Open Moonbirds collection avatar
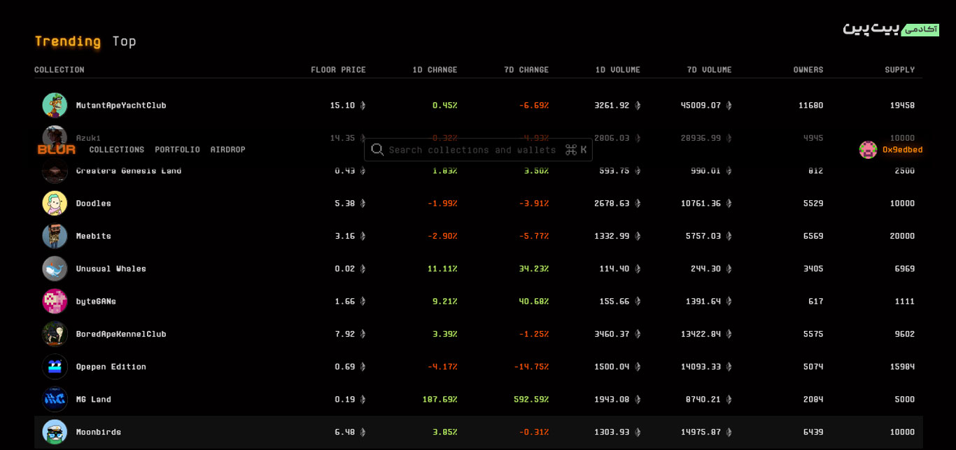956x450 pixels. click(x=55, y=432)
